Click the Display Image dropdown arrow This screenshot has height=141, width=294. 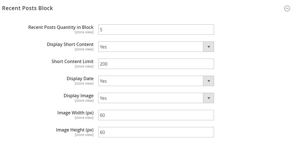point(209,98)
